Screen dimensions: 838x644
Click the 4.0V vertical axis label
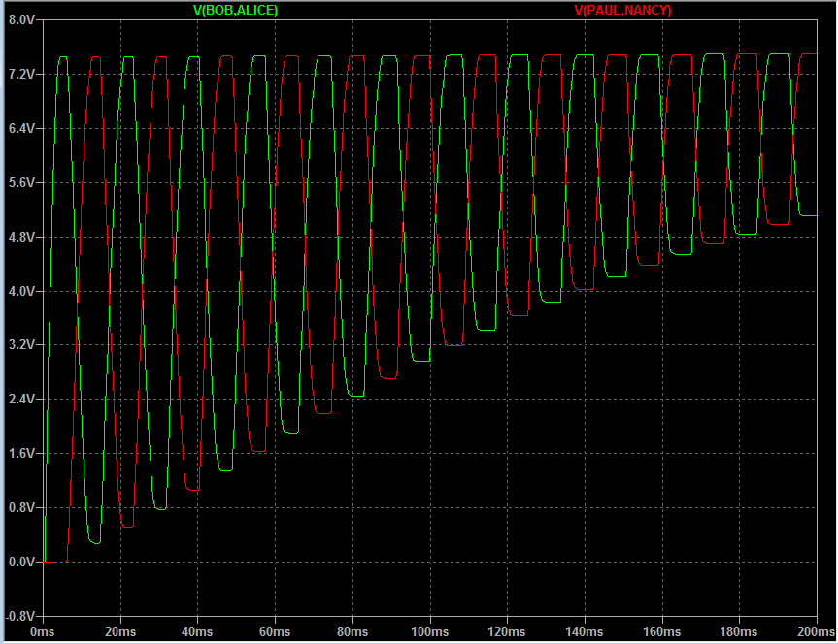tap(22, 292)
